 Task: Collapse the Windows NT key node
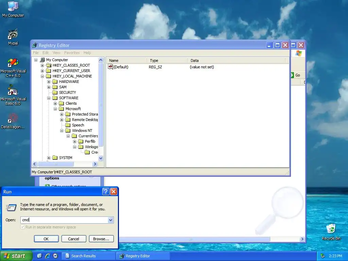tap(62, 130)
